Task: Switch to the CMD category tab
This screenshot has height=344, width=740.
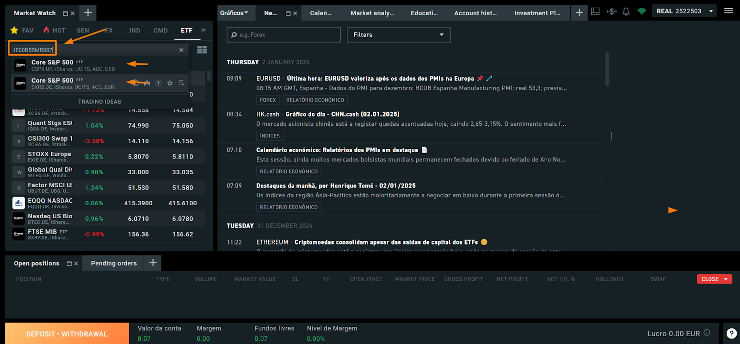Action: point(160,31)
